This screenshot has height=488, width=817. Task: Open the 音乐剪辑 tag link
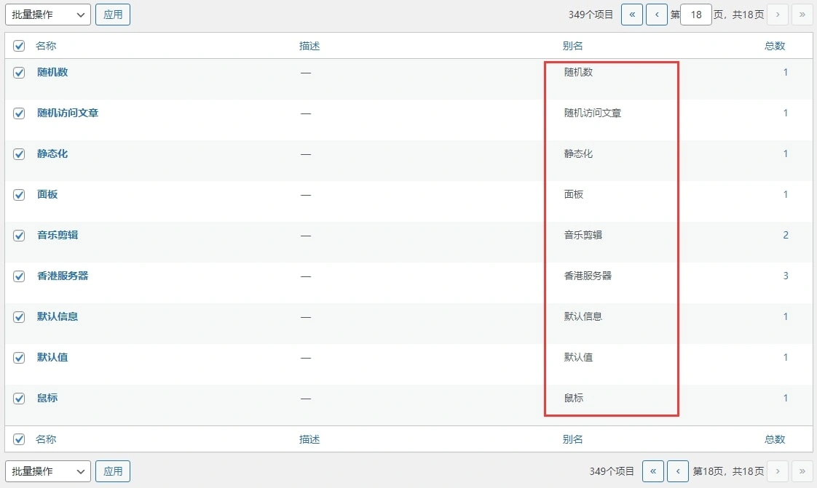58,236
